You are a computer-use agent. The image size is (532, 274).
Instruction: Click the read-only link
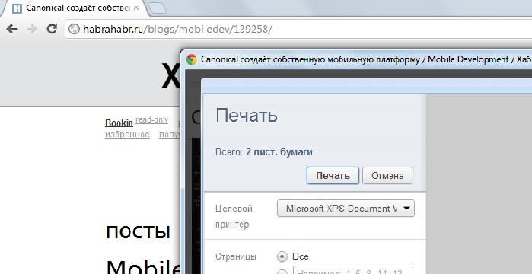click(152, 119)
